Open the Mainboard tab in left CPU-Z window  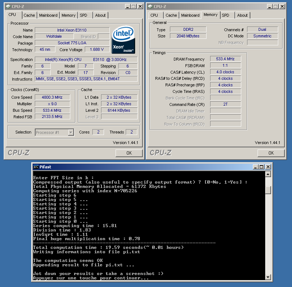[48, 15]
